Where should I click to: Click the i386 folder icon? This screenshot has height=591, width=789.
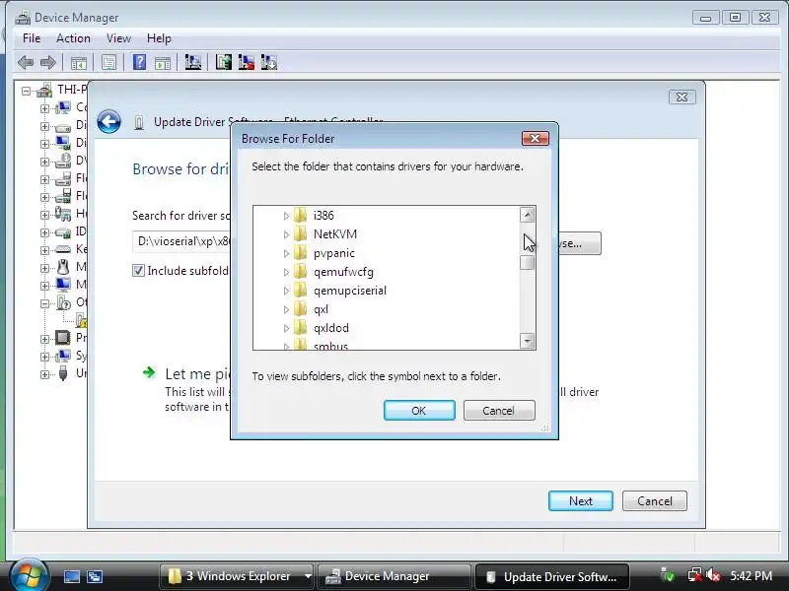[301, 216]
